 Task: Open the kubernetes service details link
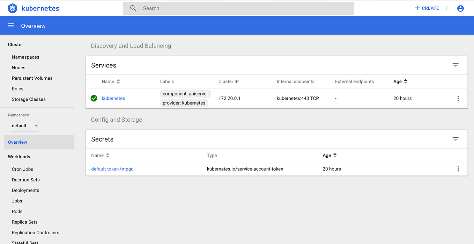[113, 98]
